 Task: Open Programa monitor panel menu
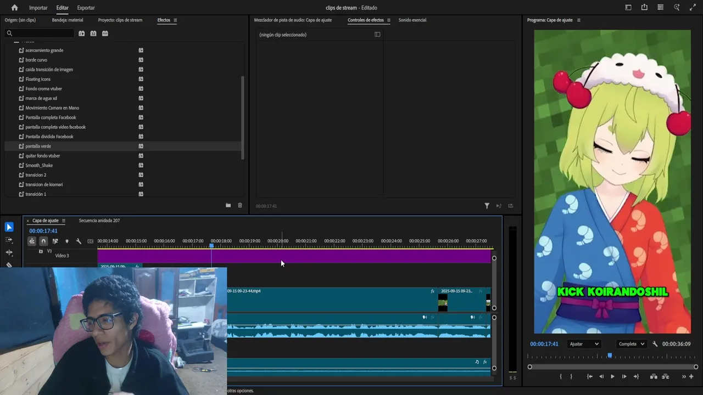578,20
